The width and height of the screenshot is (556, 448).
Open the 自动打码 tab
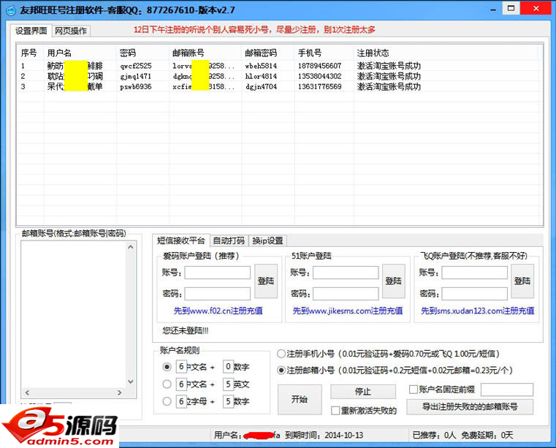(x=229, y=241)
